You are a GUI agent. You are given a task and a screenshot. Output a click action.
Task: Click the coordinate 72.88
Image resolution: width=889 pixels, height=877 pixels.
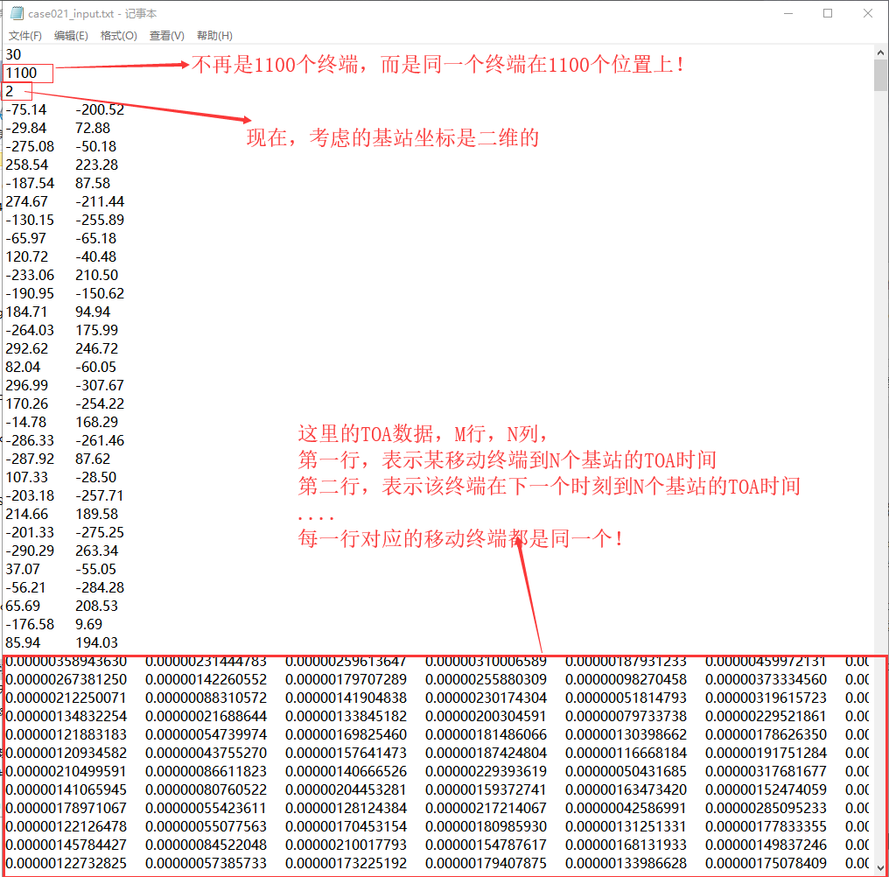pyautogui.click(x=93, y=128)
